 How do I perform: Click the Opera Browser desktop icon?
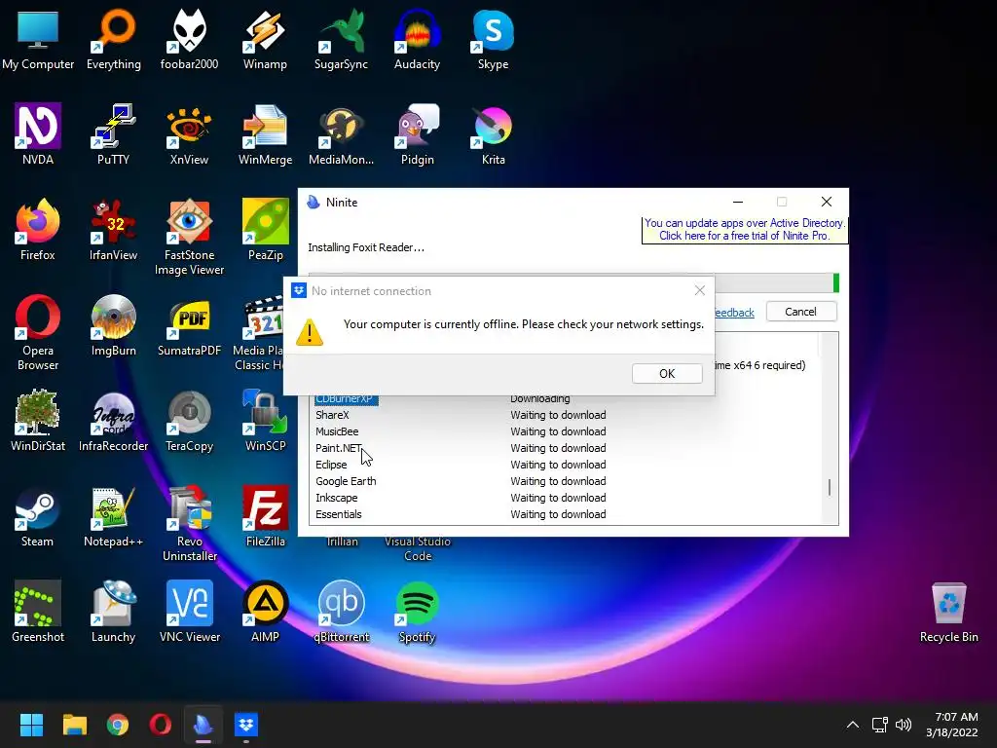[x=38, y=332]
